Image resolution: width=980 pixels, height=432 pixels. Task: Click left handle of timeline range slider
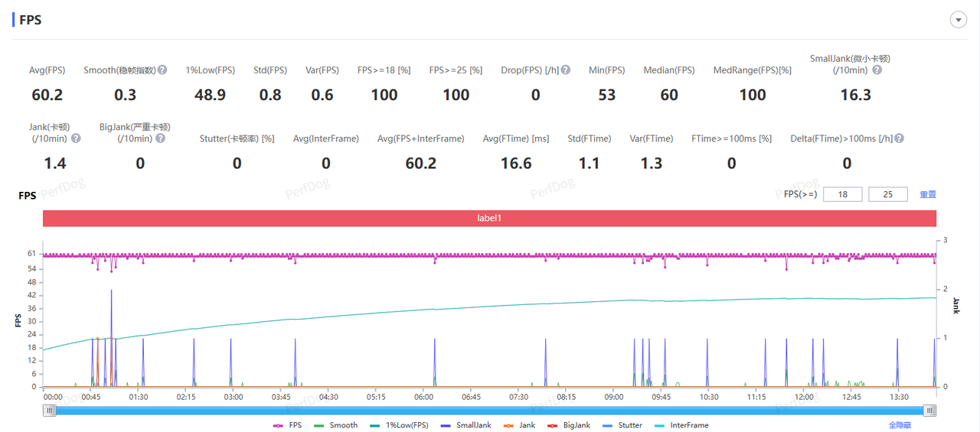click(x=50, y=411)
